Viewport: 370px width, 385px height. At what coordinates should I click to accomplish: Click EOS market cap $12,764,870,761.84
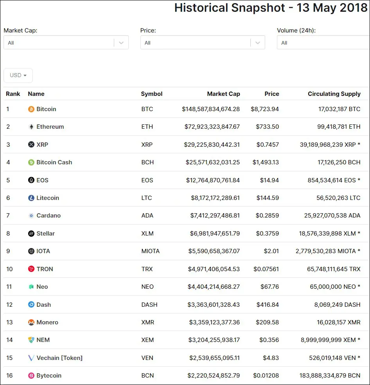[213, 180]
